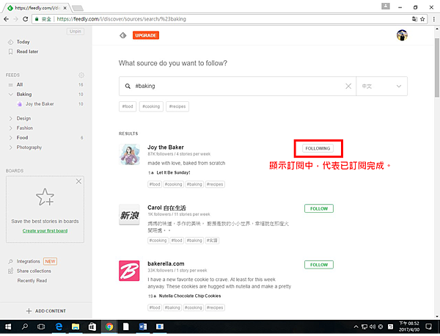
Task: Open the notification center on taskbar
Action: click(428, 326)
